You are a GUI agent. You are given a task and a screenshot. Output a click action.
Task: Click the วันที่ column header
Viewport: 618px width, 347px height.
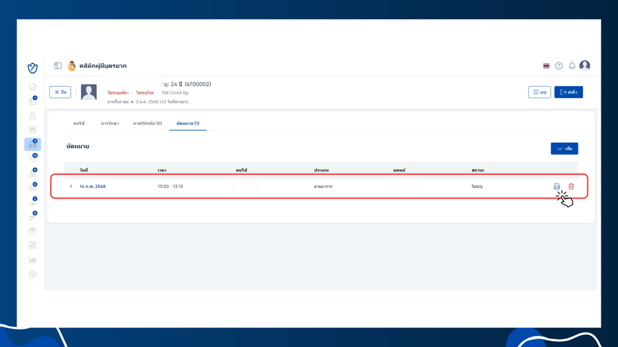tap(83, 170)
